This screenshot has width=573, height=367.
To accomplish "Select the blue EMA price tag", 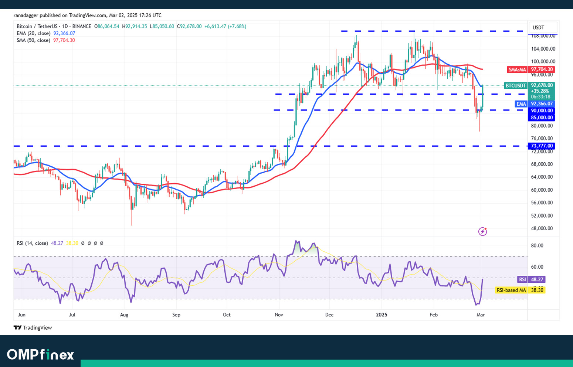I will tap(535, 104).
